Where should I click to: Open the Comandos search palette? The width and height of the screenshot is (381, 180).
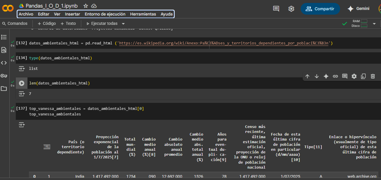15,23
